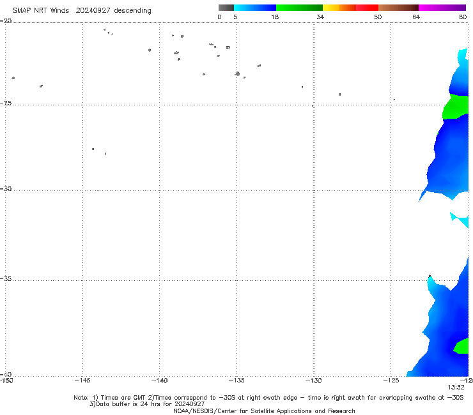Click the small green wind patch near -39 latitude
This screenshot has height=415, width=473.
pos(461,345)
